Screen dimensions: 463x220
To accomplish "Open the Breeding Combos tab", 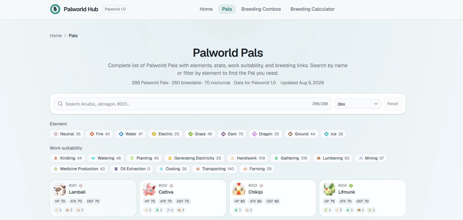I will pyautogui.click(x=261, y=9).
